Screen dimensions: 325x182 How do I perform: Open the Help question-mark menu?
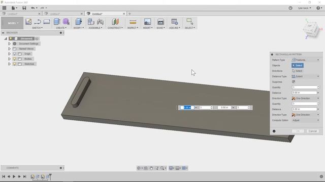319,8
